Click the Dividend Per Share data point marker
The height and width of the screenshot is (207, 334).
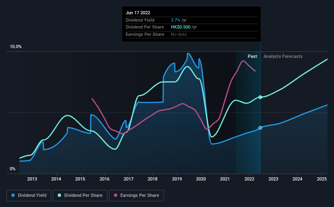click(260, 97)
